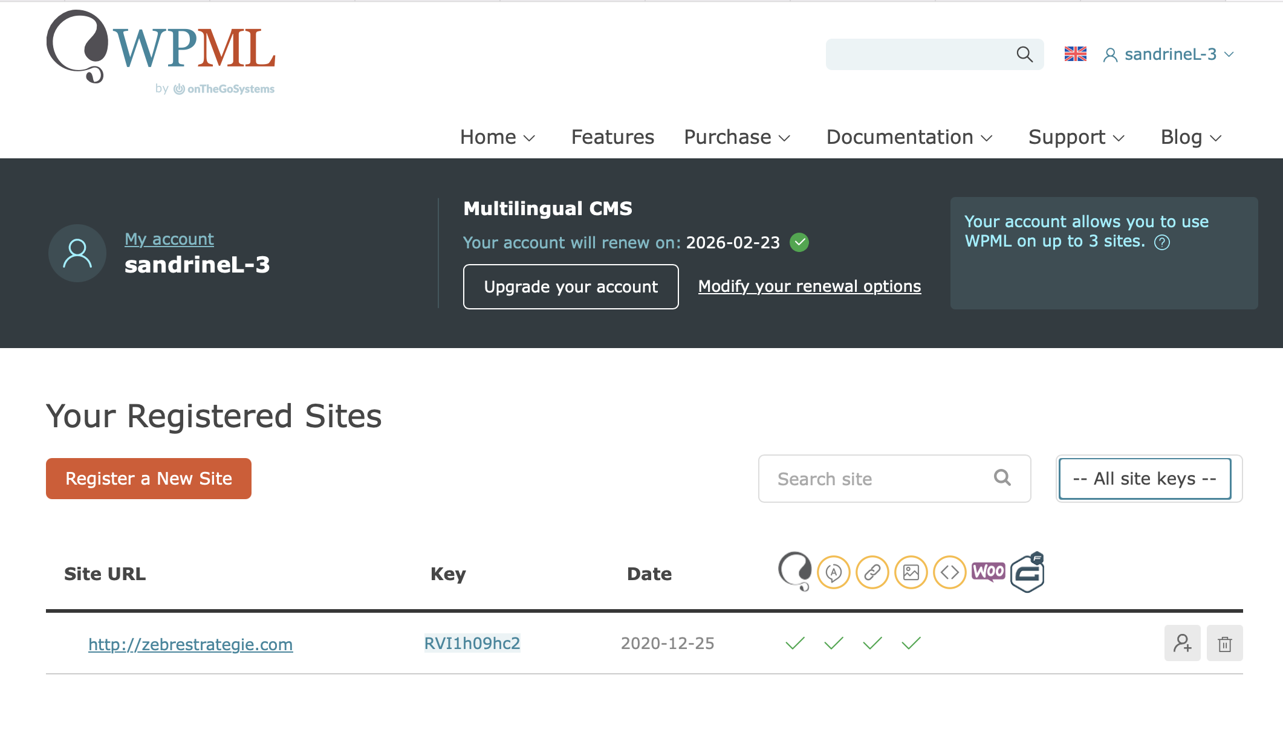Click the onTheGoSystems logo link
Viewport: 1283px width, 730px height.
224,89
